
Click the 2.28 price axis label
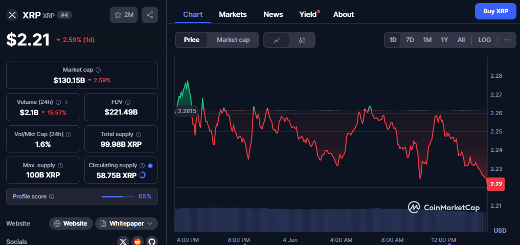pyautogui.click(x=496, y=76)
